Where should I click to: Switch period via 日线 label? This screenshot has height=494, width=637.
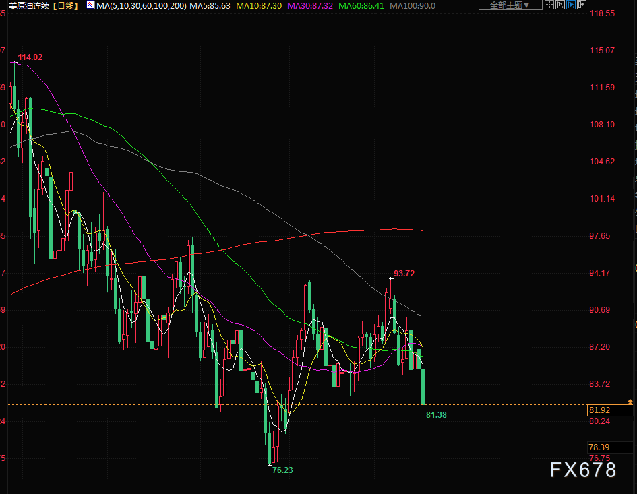[65, 6]
